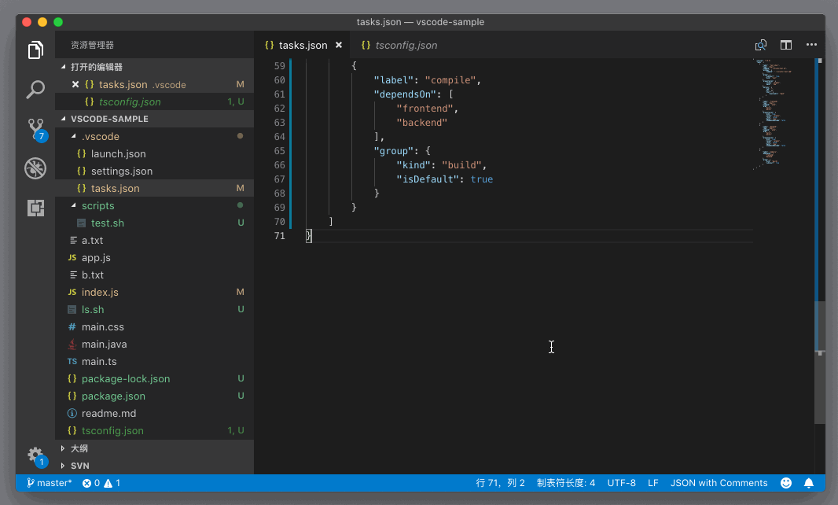The image size is (838, 505).
Task: Click the master branch in status bar
Action: point(50,483)
